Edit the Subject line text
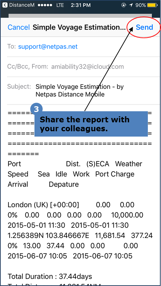 coord(79,91)
